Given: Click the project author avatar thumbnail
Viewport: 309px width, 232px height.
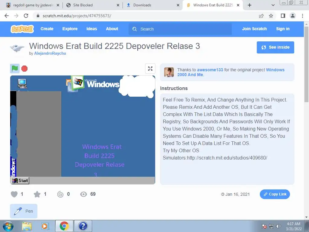Looking at the screenshot, I should pos(17,48).
